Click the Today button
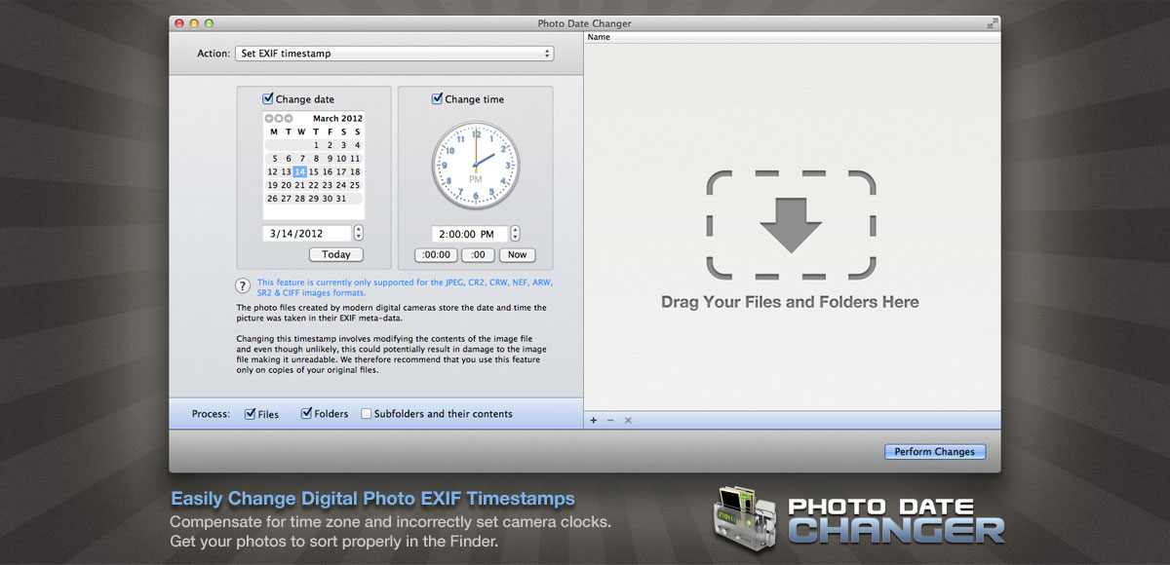This screenshot has width=1170, height=565. point(336,254)
